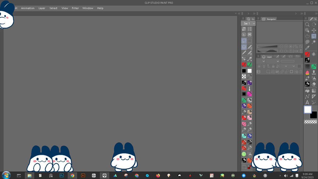Image resolution: width=318 pixels, height=179 pixels.
Task: Open the first blending dropdown in Layer panel
Action: point(264,61)
